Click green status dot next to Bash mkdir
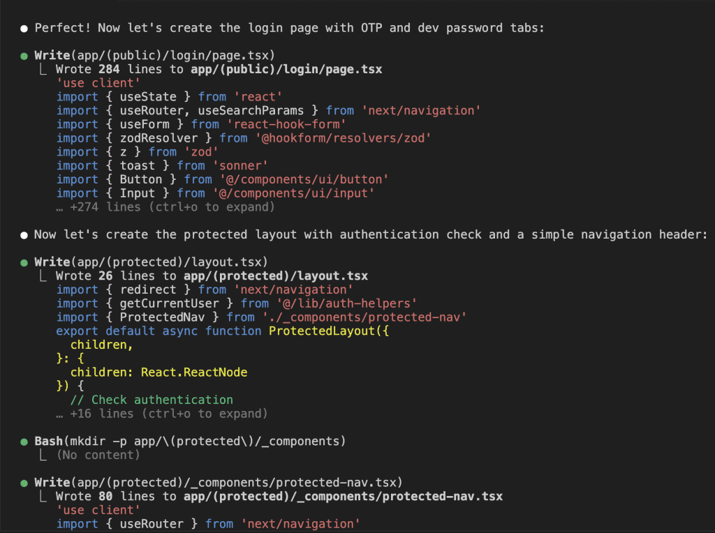This screenshot has height=533, width=715. (x=24, y=442)
